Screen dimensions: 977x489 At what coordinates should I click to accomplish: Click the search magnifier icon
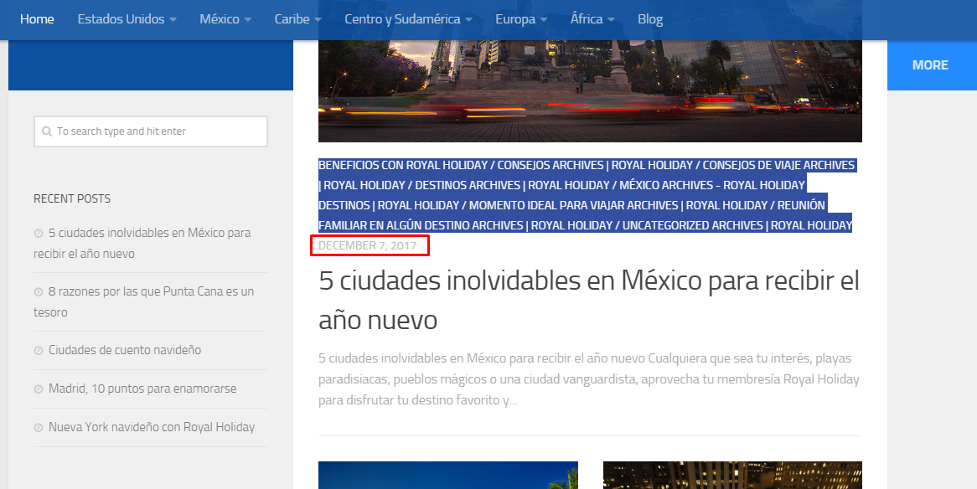pos(47,131)
